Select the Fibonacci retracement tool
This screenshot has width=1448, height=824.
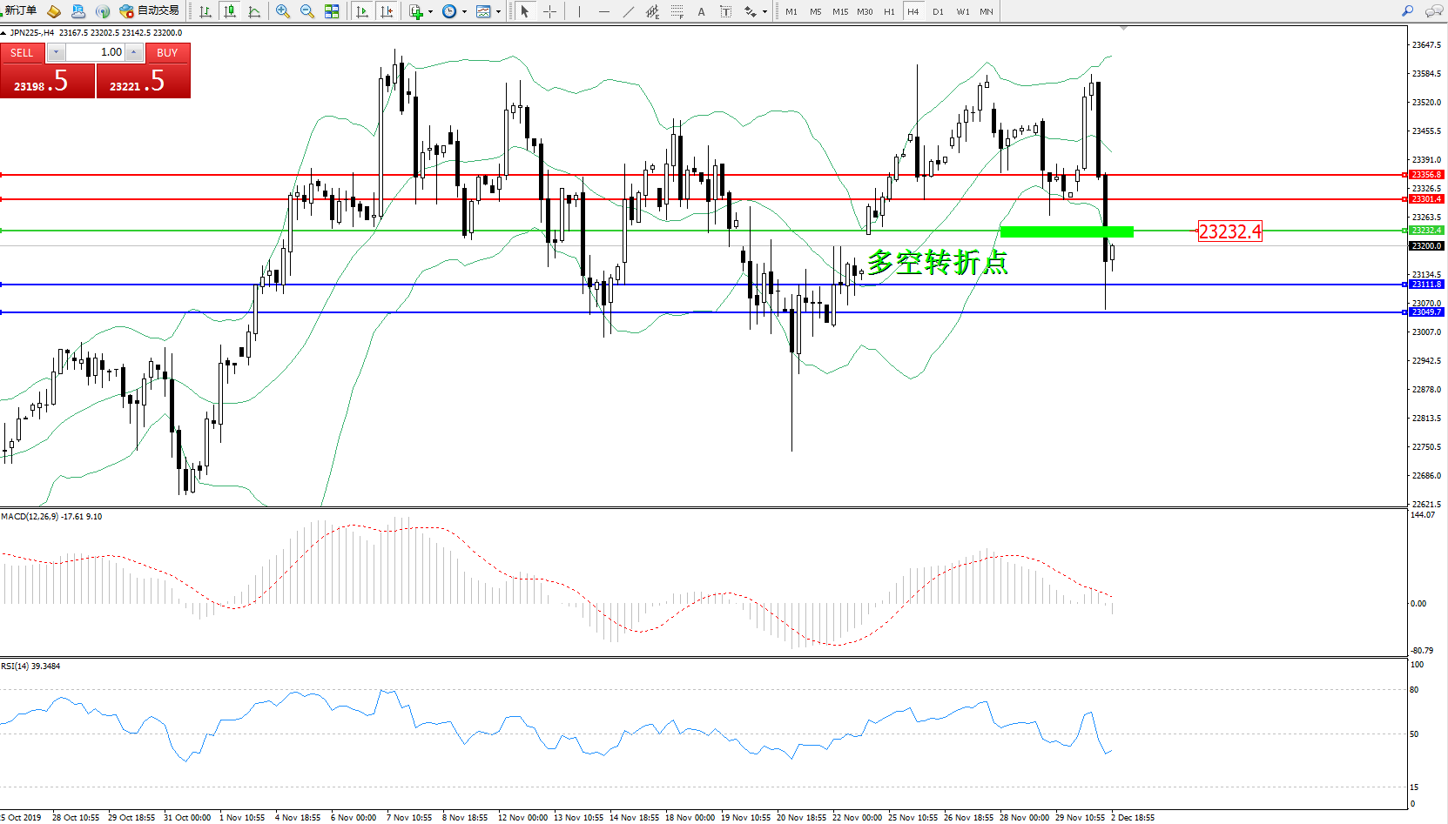677,11
